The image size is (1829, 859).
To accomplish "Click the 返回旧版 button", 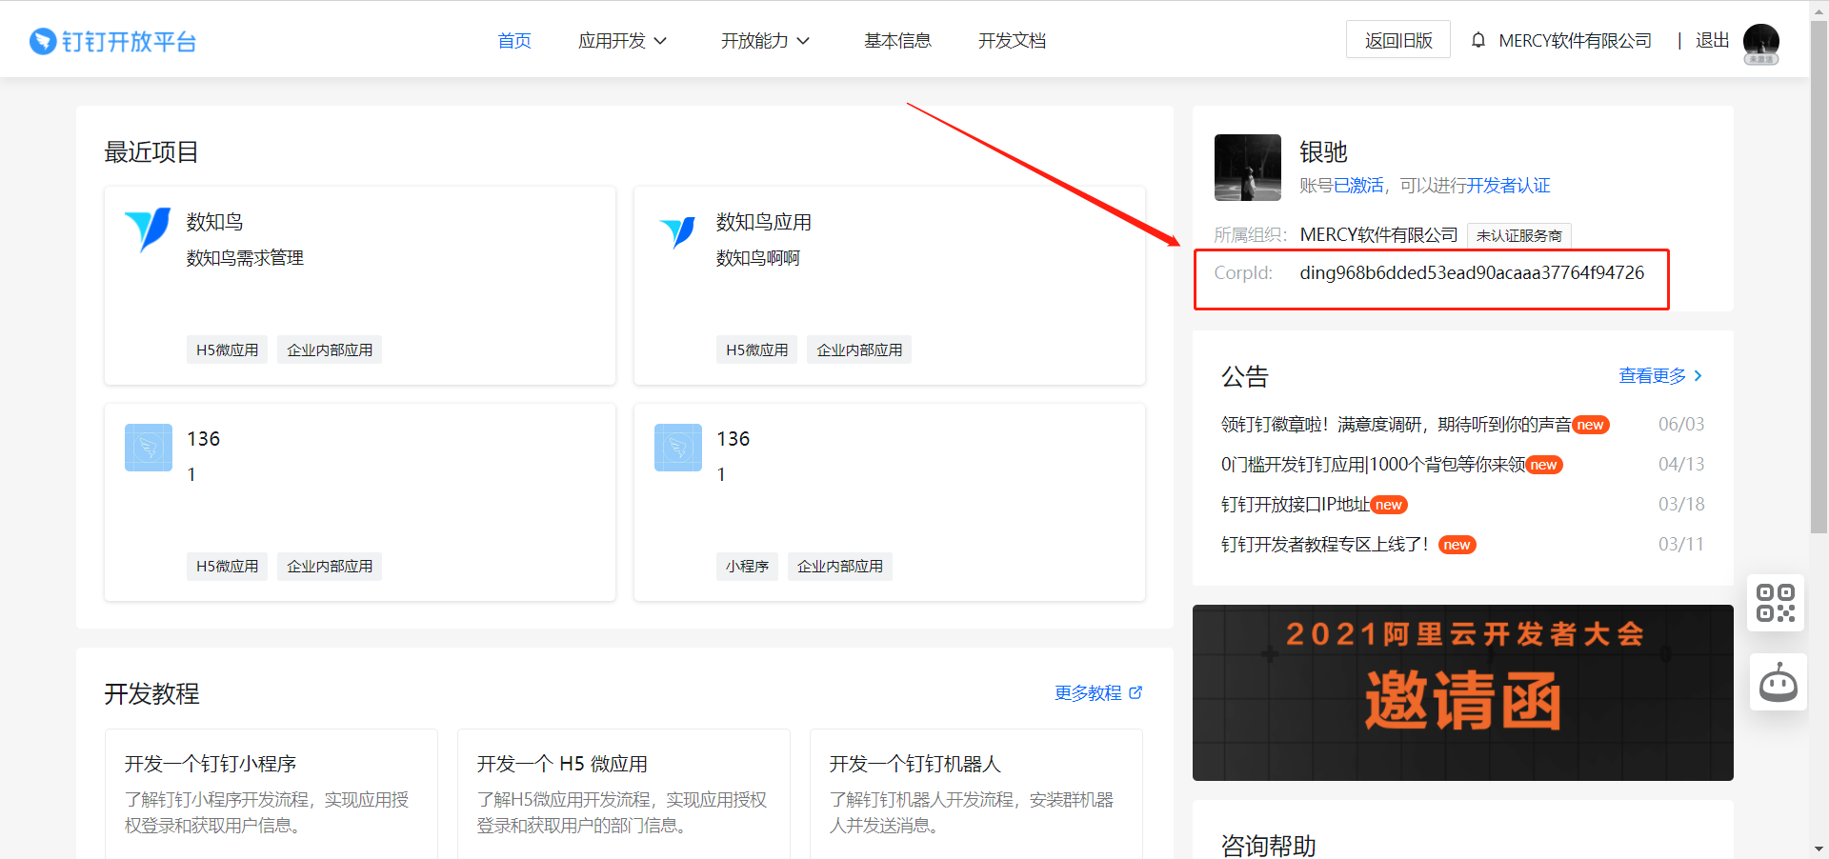I will (1398, 40).
